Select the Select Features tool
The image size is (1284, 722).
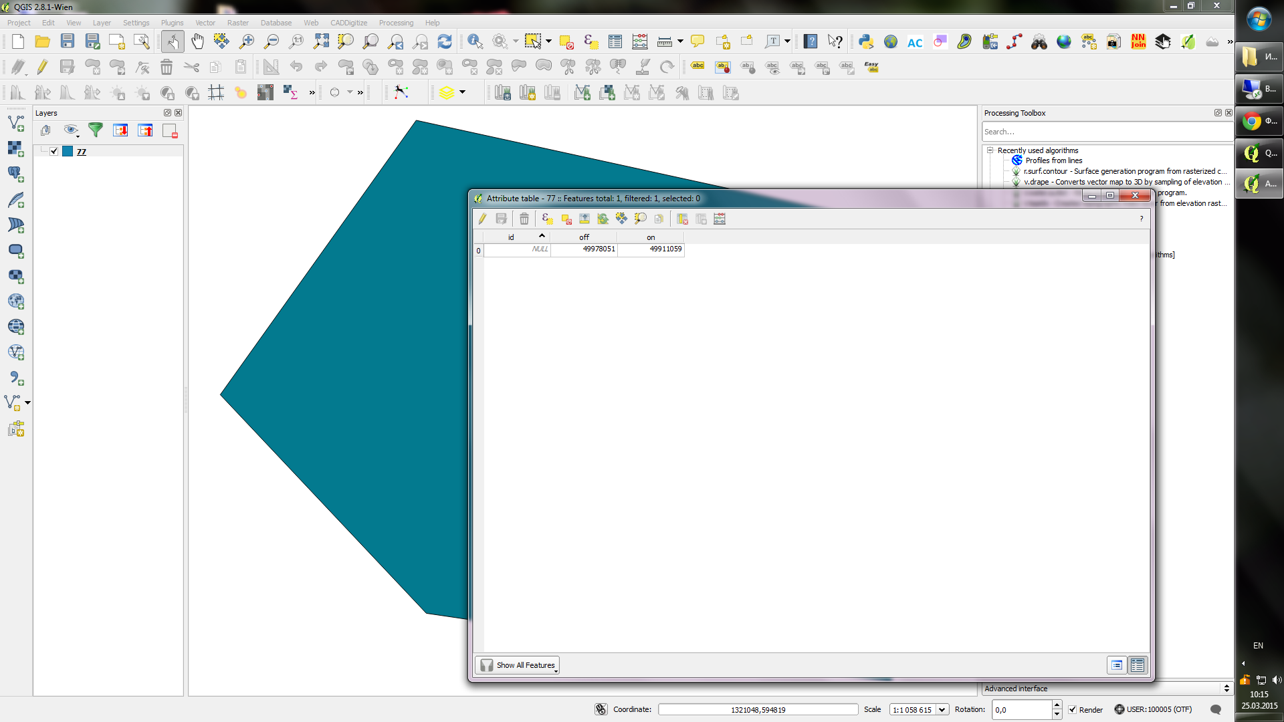pos(530,41)
